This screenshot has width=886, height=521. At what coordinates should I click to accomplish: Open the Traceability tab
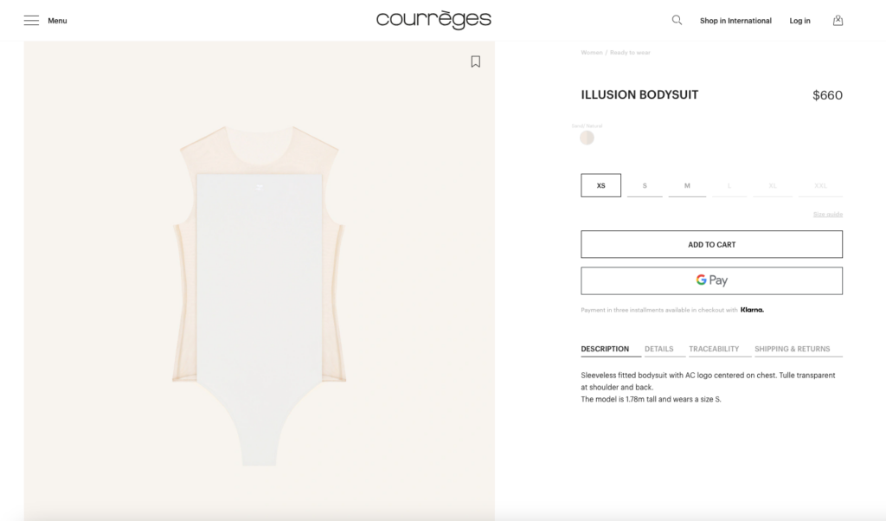pyautogui.click(x=714, y=350)
